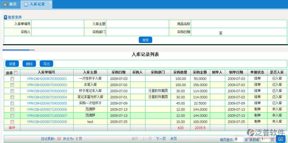This screenshot has height=143, width=288.
Task: Open record YPRKDBH20090703000003 link
Action: [47, 91]
